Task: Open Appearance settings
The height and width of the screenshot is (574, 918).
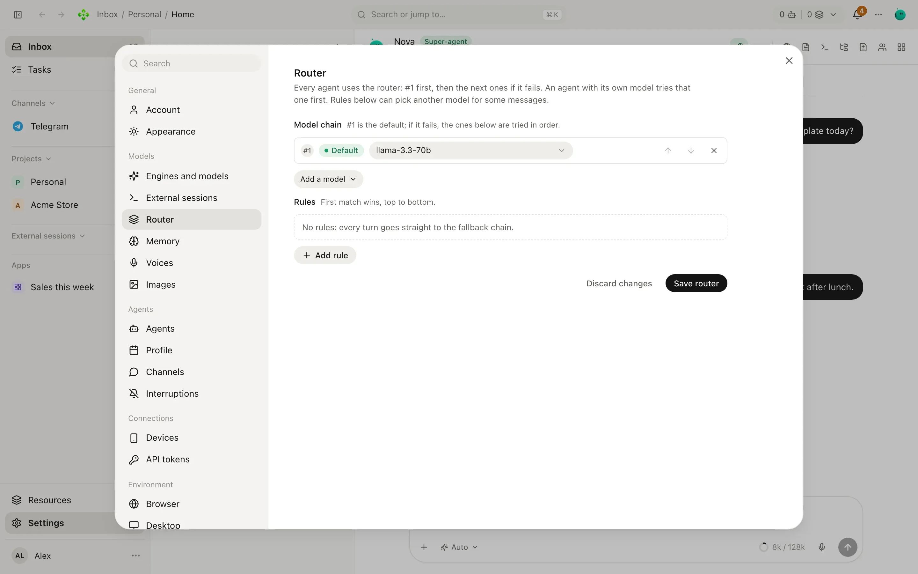Action: (191, 131)
